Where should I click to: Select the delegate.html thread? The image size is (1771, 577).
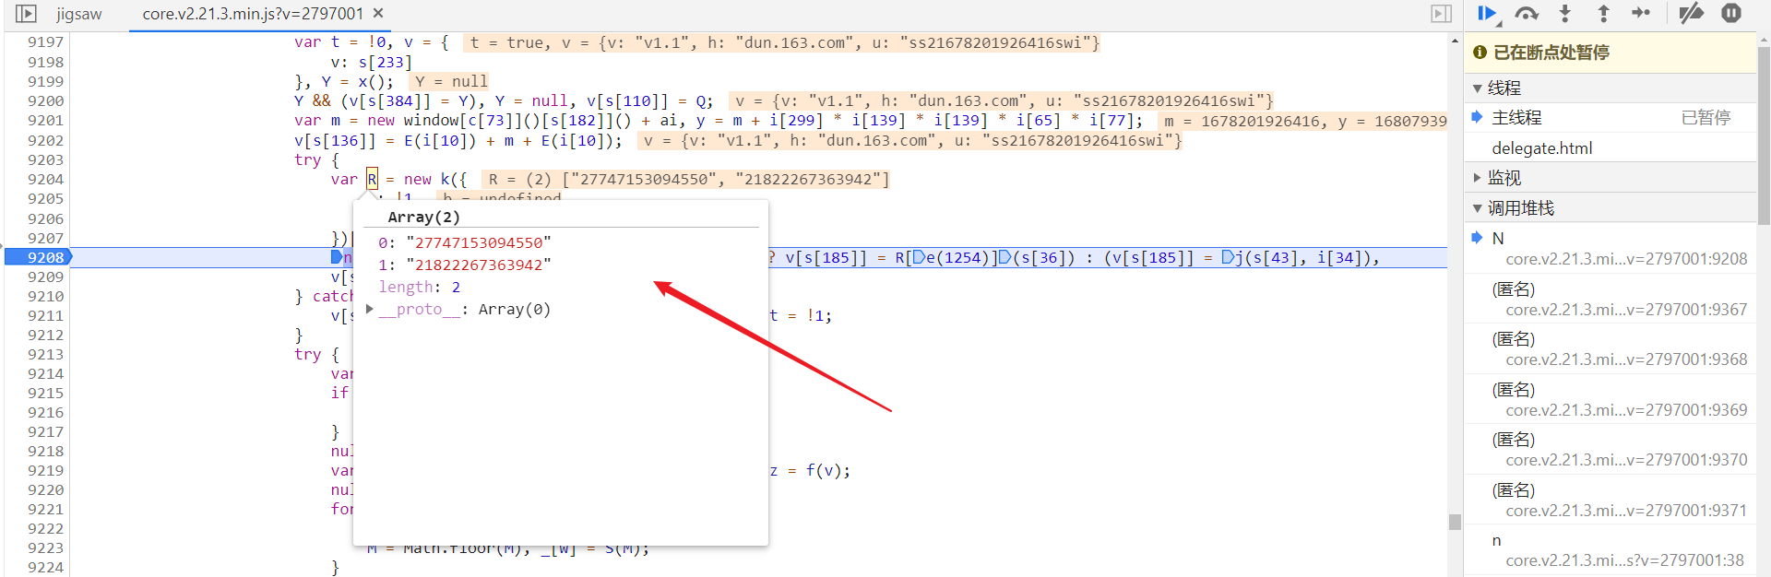pos(1541,148)
